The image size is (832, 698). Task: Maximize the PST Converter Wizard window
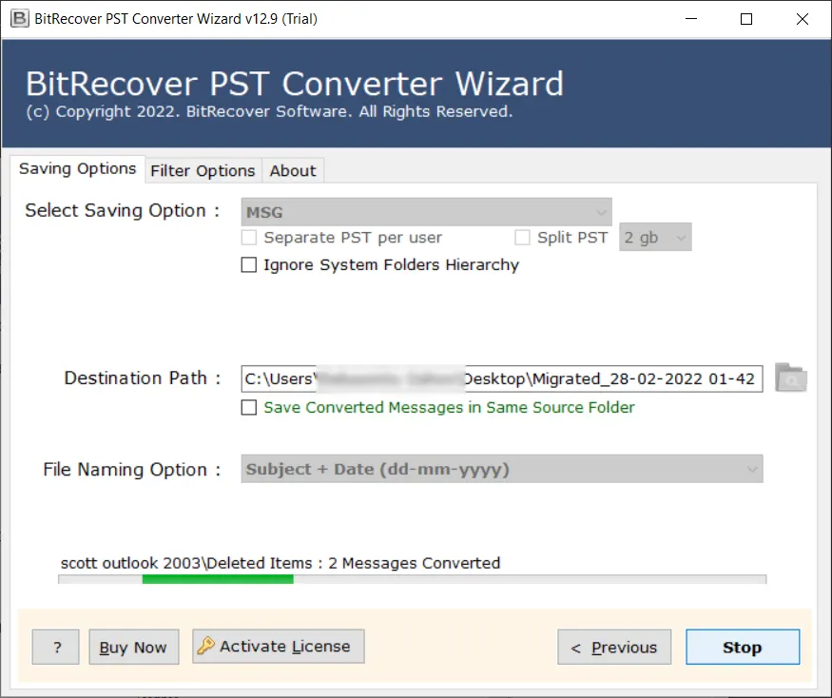(x=746, y=19)
